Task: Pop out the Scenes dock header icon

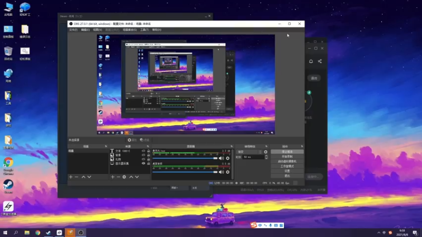Action: pyautogui.click(x=106, y=146)
